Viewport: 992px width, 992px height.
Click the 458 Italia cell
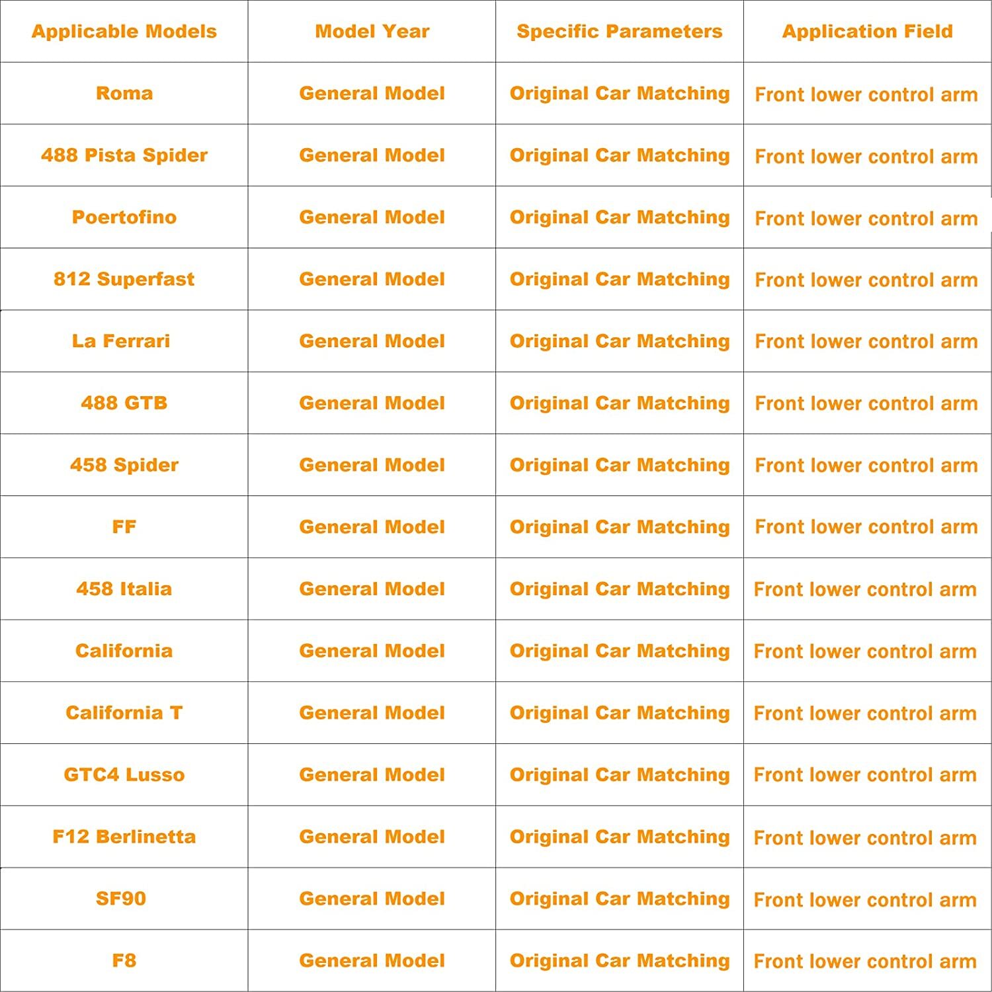pyautogui.click(x=124, y=589)
